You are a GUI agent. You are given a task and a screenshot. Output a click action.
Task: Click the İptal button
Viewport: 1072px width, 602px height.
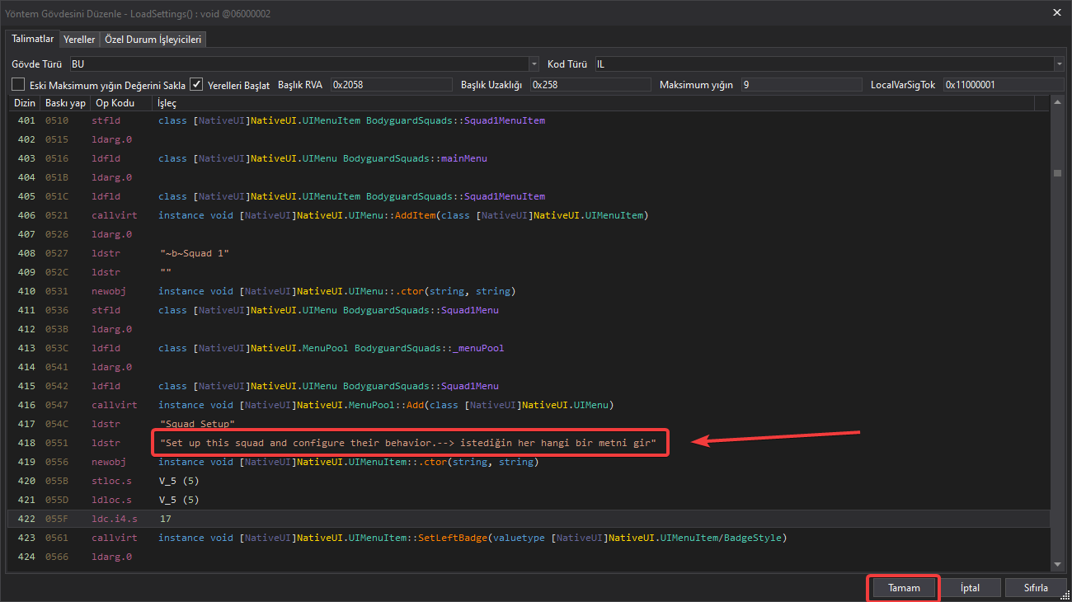coord(970,588)
